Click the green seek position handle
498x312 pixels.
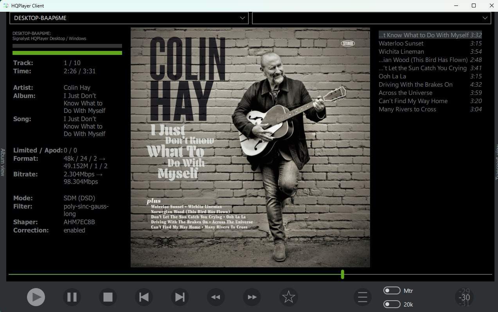pyautogui.click(x=343, y=274)
